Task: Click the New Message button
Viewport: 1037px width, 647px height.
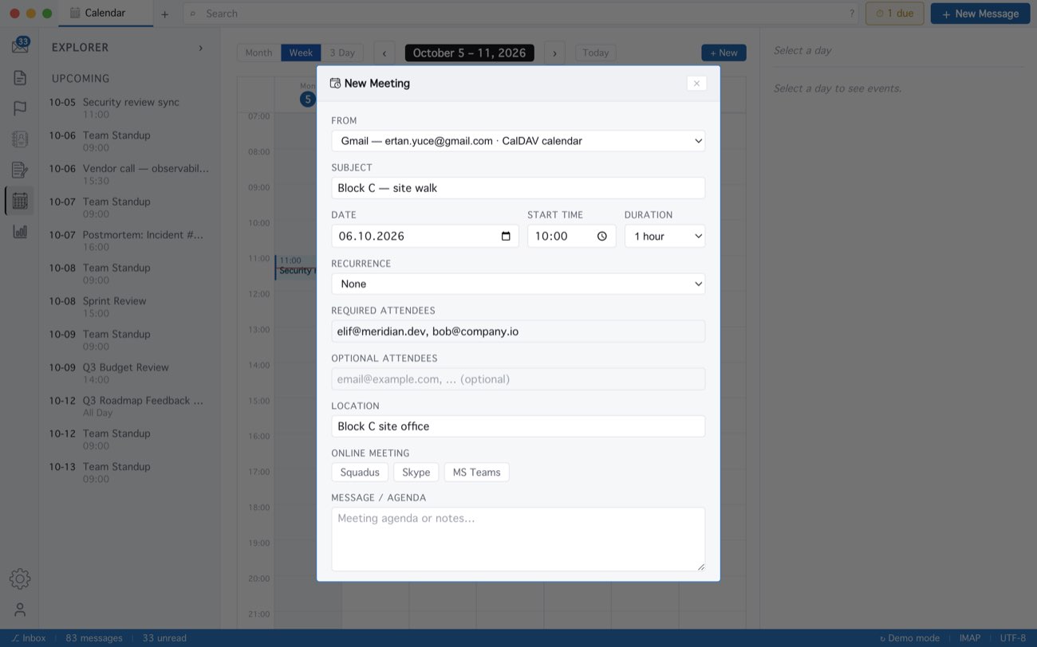Action: pyautogui.click(x=980, y=14)
